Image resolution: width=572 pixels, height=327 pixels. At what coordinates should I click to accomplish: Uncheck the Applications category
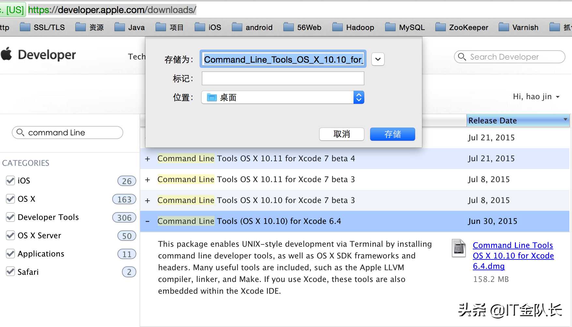click(10, 254)
